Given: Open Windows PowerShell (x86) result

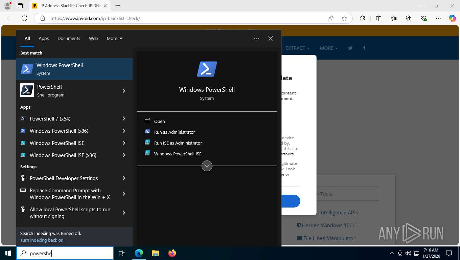Looking at the screenshot, I should tap(66, 131).
